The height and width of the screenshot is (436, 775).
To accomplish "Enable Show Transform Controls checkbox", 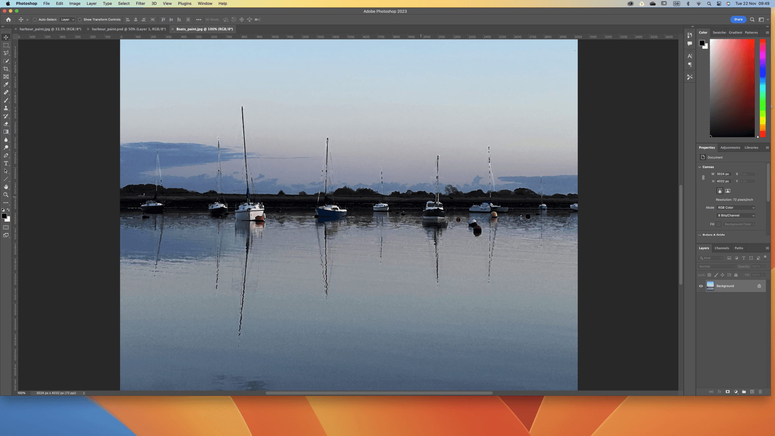I will coord(80,19).
